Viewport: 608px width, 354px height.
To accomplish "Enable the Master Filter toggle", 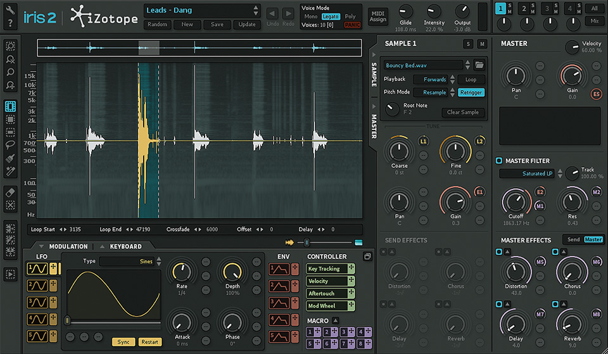I will coord(498,160).
